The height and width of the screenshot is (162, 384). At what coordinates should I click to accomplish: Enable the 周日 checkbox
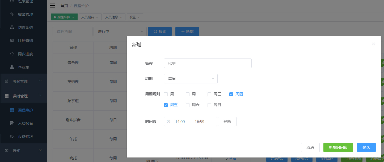point(209,105)
